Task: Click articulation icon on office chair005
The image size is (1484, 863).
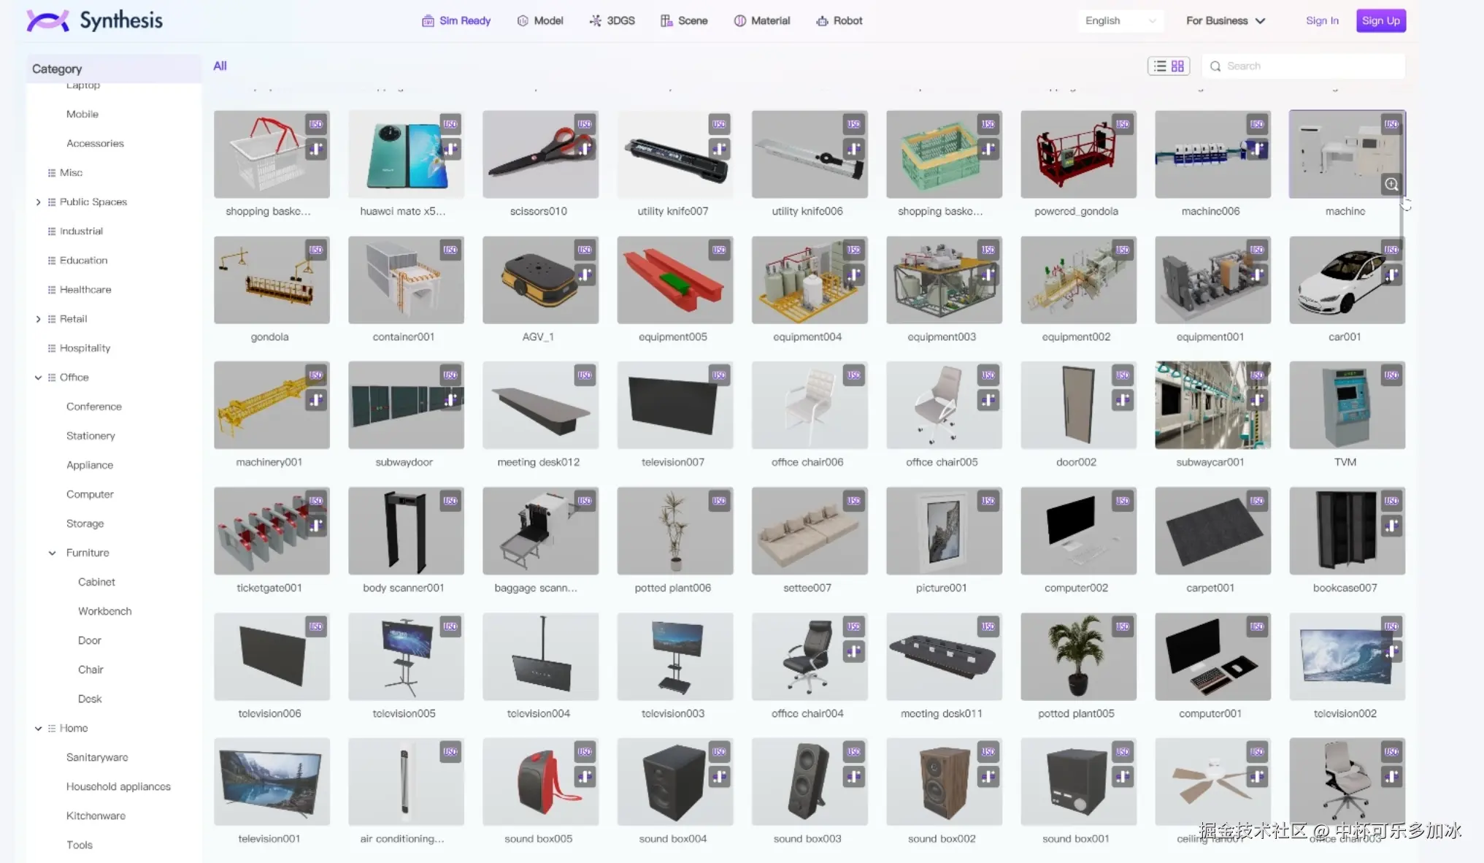Action: [988, 400]
